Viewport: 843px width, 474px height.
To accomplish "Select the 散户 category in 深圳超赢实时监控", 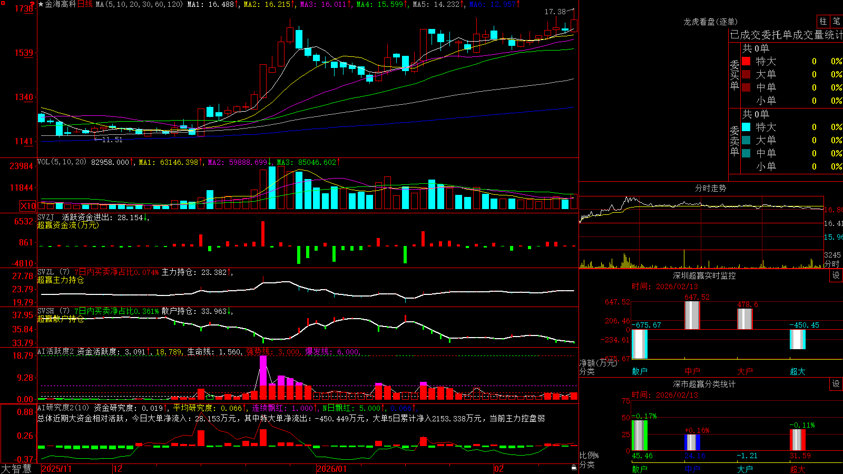I will click(x=640, y=371).
